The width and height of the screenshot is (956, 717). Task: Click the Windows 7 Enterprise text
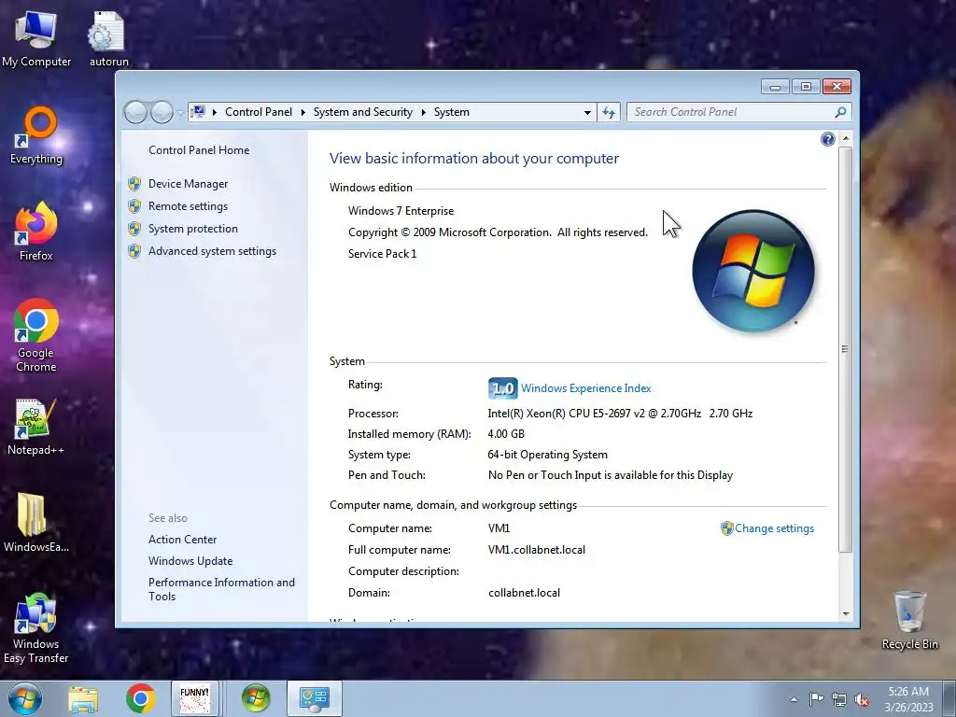click(401, 211)
